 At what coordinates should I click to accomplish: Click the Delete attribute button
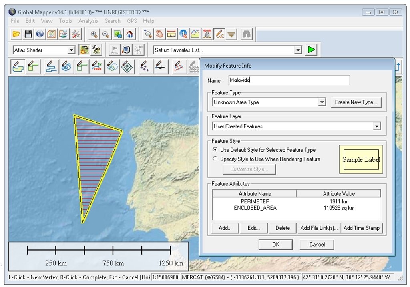pos(283,228)
